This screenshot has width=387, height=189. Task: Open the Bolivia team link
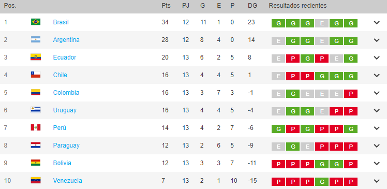(62, 163)
